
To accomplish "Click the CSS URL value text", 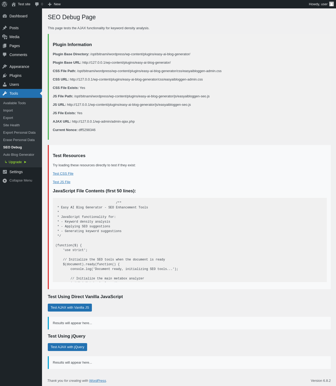I will click(x=136, y=79).
